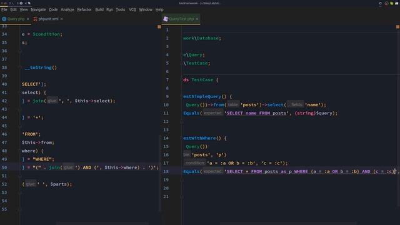Open the Edit menu
The height and width of the screenshot is (225, 400).
tap(13, 10)
